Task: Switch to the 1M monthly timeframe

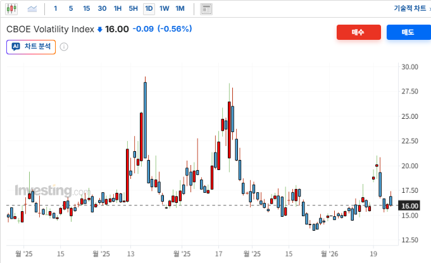Action: click(x=180, y=8)
